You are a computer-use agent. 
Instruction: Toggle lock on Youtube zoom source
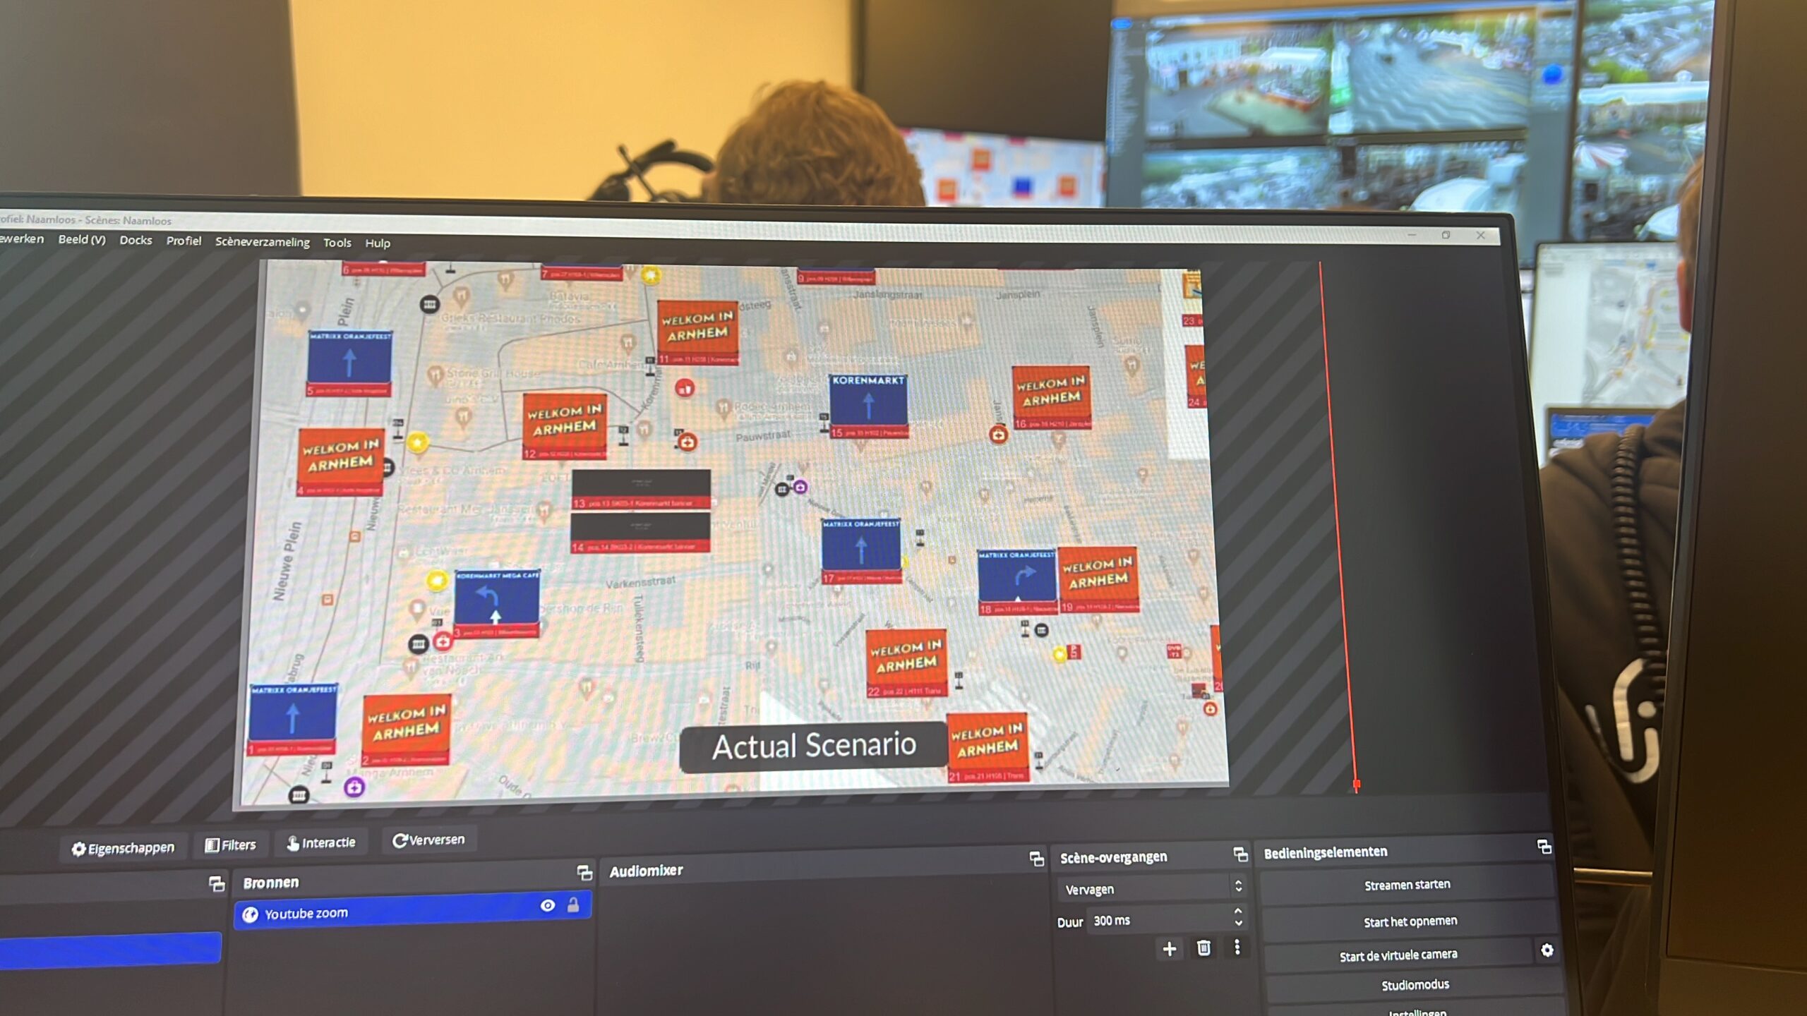(573, 905)
